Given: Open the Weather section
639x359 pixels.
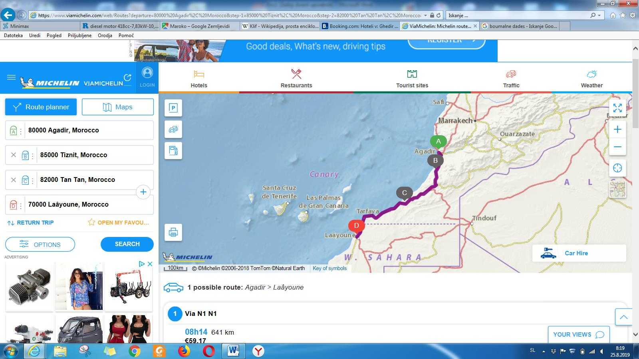Looking at the screenshot, I should [592, 79].
